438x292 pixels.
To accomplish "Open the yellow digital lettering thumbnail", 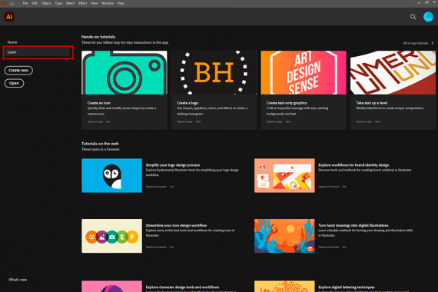I will (x=284, y=287).
